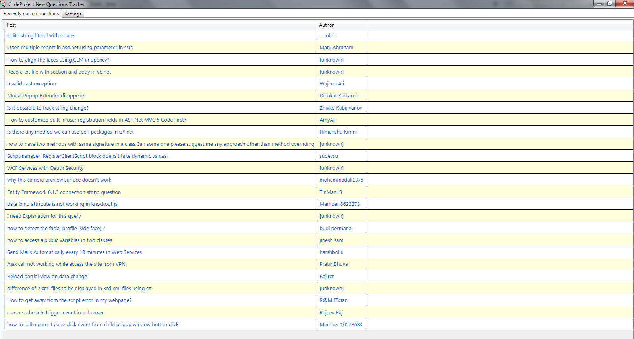Open the question about aligning faces using CLM
This screenshot has height=339, width=634.
pos(58,60)
